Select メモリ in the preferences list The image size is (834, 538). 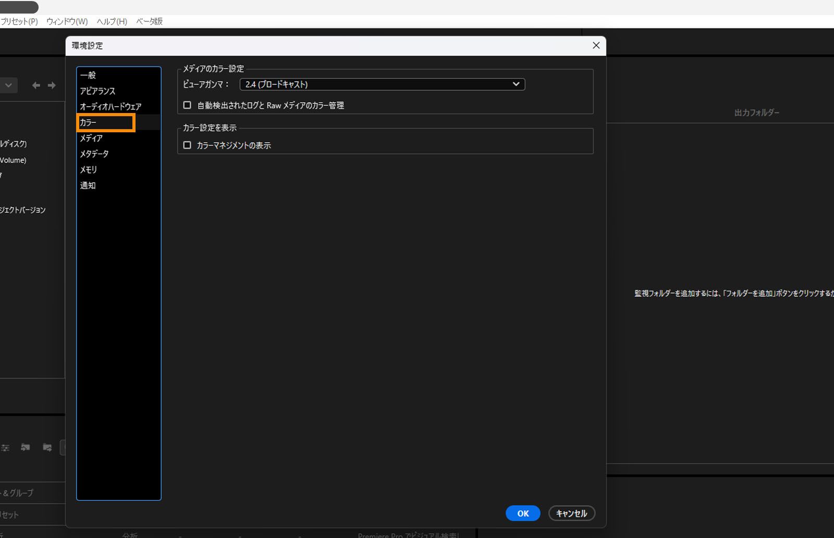pyautogui.click(x=118, y=169)
